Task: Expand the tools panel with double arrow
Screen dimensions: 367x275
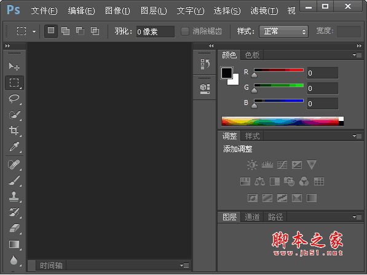Action: (x=8, y=46)
